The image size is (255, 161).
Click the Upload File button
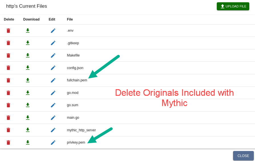click(x=233, y=6)
